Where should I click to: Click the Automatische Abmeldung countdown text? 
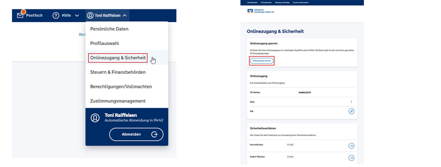coord(134,121)
